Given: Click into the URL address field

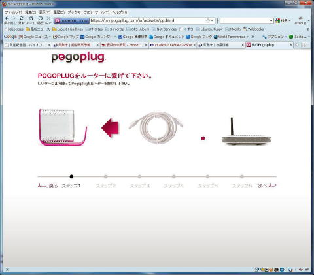Looking at the screenshot, I should click(147, 21).
